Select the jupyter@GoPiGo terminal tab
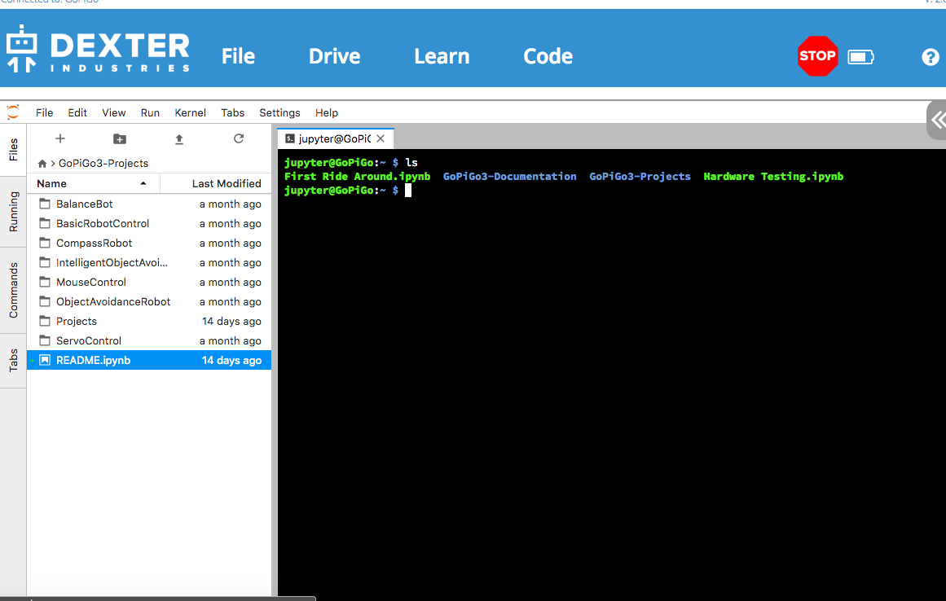This screenshot has width=946, height=601. pyautogui.click(x=336, y=138)
